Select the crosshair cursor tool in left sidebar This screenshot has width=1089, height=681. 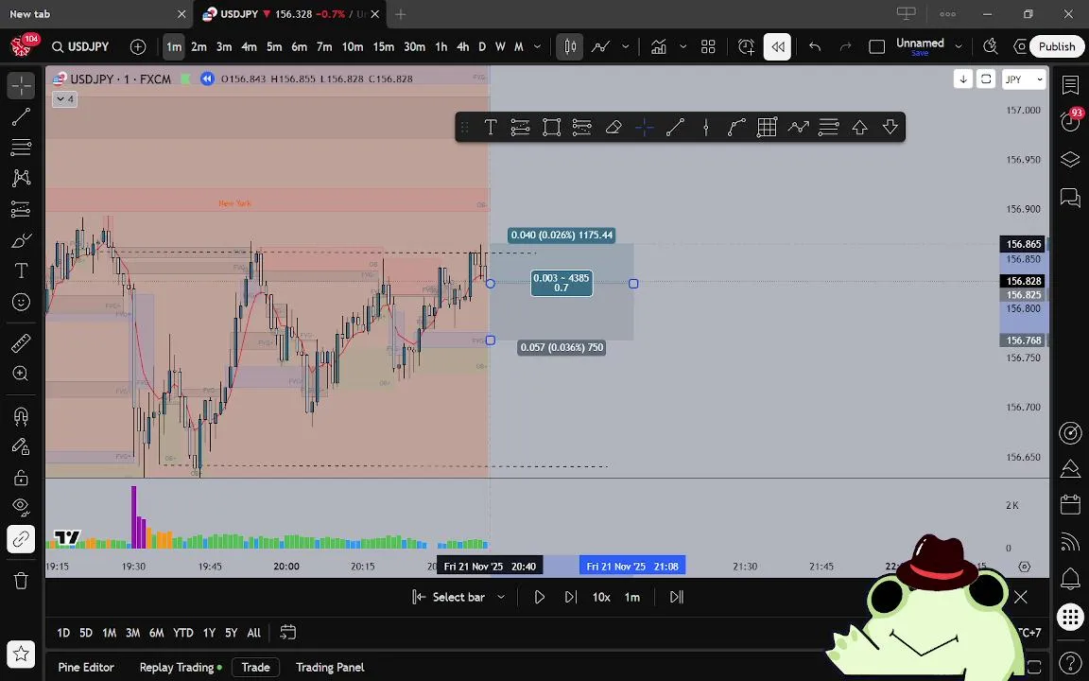coord(21,85)
